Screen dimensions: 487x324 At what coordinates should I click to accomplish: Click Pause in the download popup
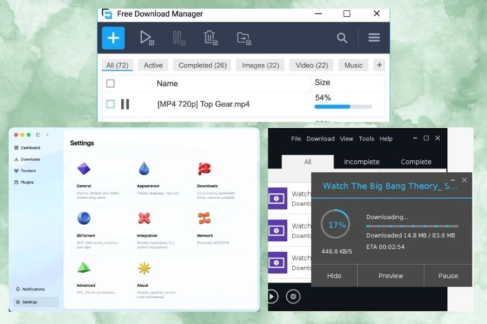[x=448, y=275]
